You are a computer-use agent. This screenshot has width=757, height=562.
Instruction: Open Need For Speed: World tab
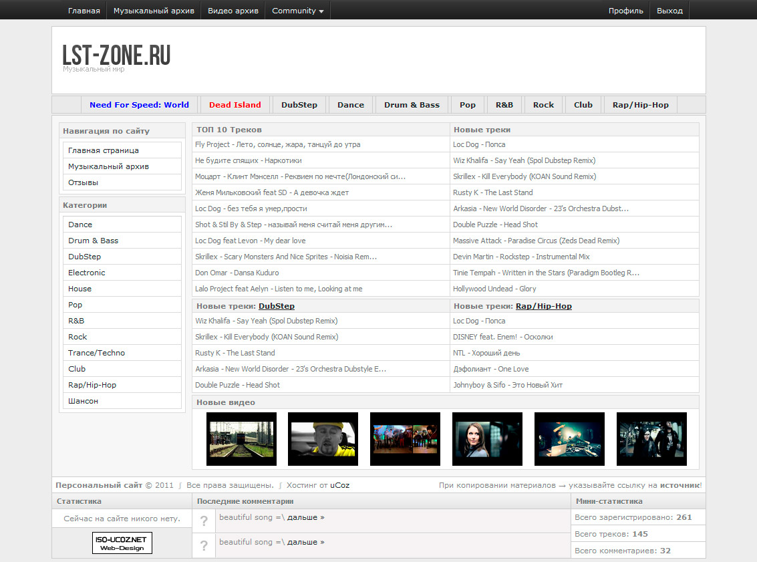tap(139, 105)
